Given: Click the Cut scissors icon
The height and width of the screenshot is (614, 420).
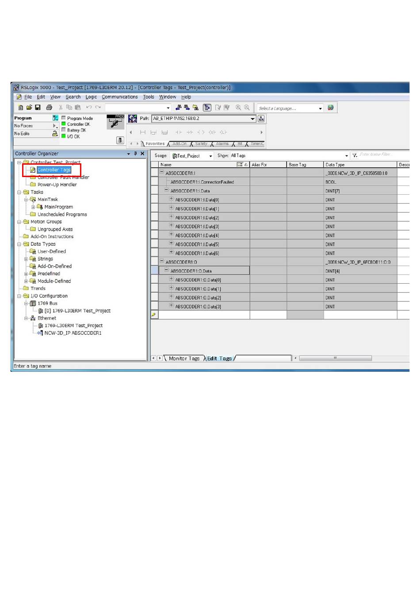Looking at the screenshot, I should (x=61, y=108).
